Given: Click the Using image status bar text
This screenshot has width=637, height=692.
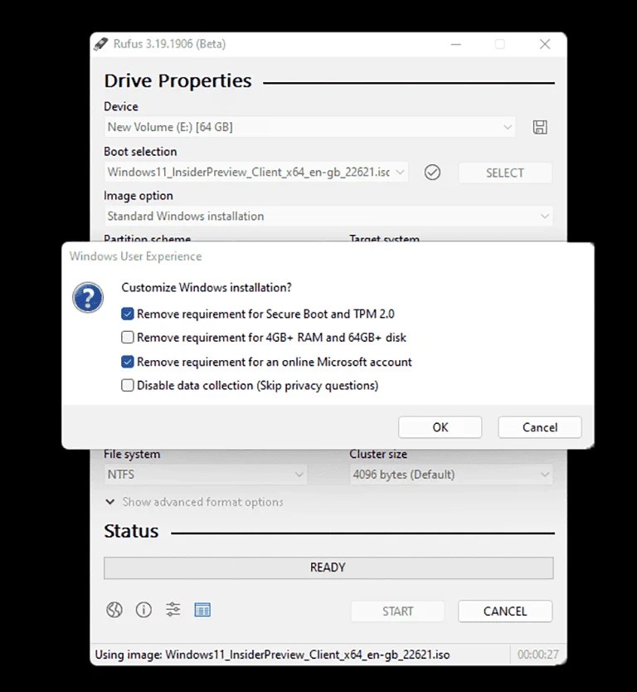Looking at the screenshot, I should 272,655.
